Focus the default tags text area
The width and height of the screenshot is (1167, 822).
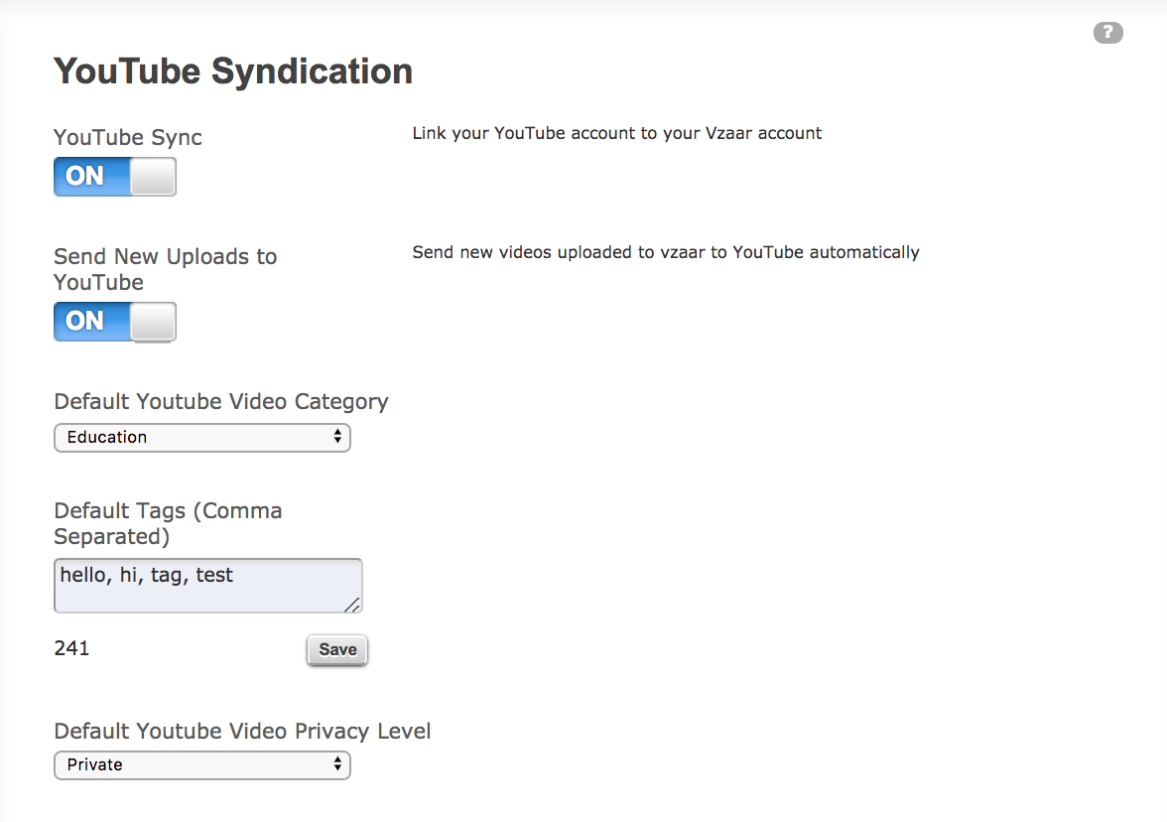click(207, 586)
